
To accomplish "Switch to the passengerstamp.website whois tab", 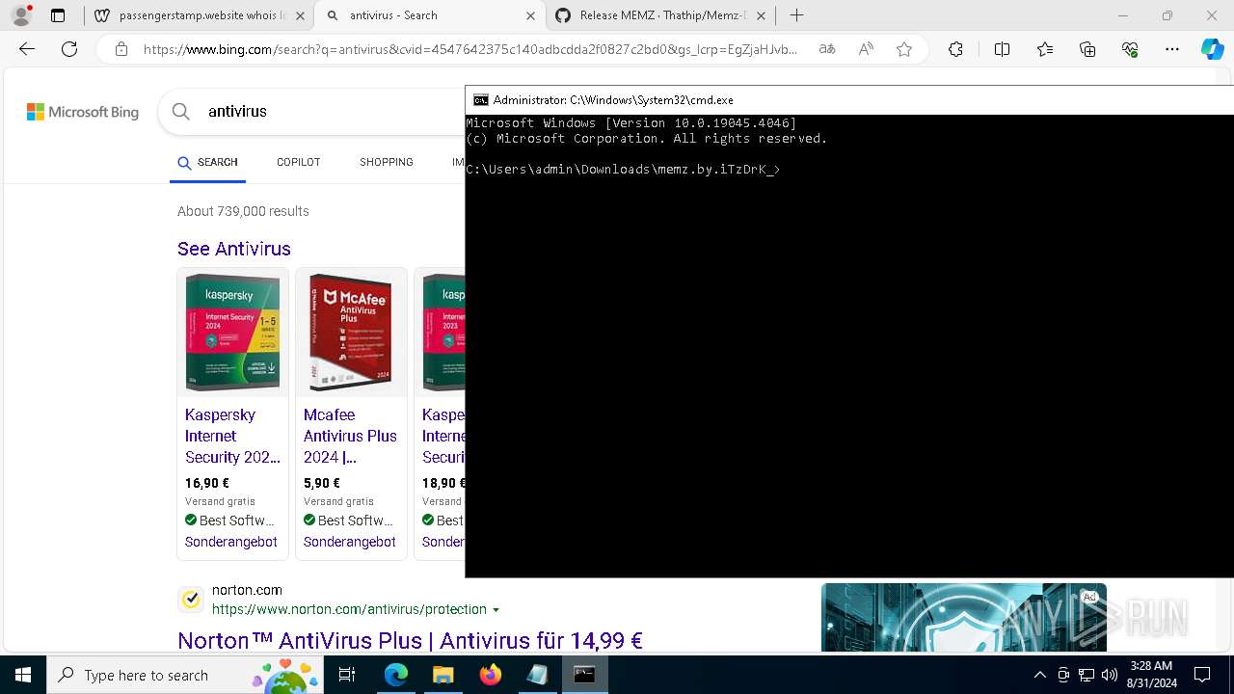I will coord(202,15).
